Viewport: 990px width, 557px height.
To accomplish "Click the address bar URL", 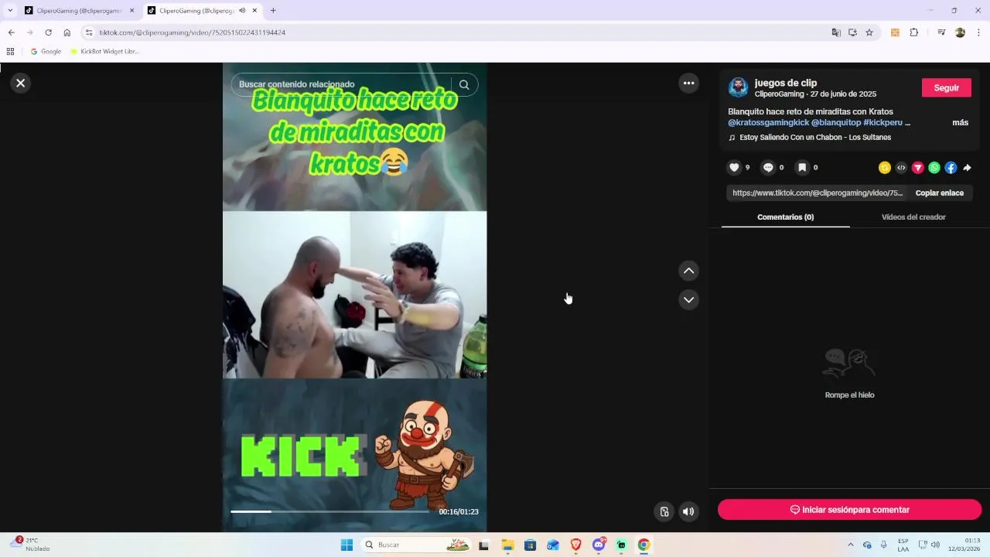I will [193, 32].
